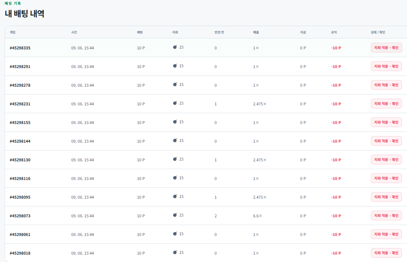Click safe cell count 2 in row #45298073
407x262 pixels.
(x=216, y=216)
